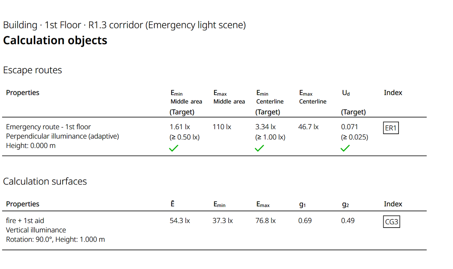This screenshot has height=269, width=453.
Task: Click the green checkmark under Ud 0.071
Action: tap(345, 148)
